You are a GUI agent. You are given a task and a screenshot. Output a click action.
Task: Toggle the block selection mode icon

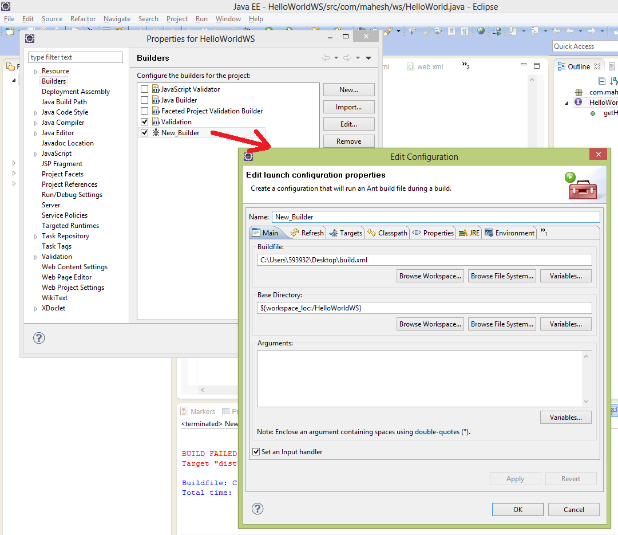coord(451,31)
